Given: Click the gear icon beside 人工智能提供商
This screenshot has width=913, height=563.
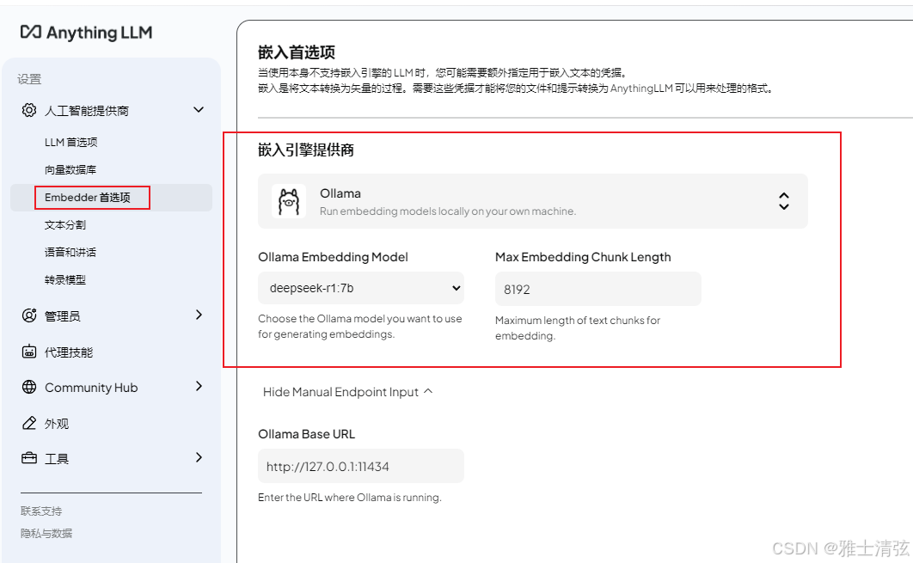Looking at the screenshot, I should (x=29, y=110).
